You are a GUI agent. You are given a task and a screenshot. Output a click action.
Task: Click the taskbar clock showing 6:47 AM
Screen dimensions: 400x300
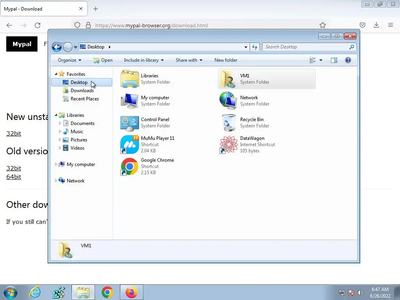[380, 293]
